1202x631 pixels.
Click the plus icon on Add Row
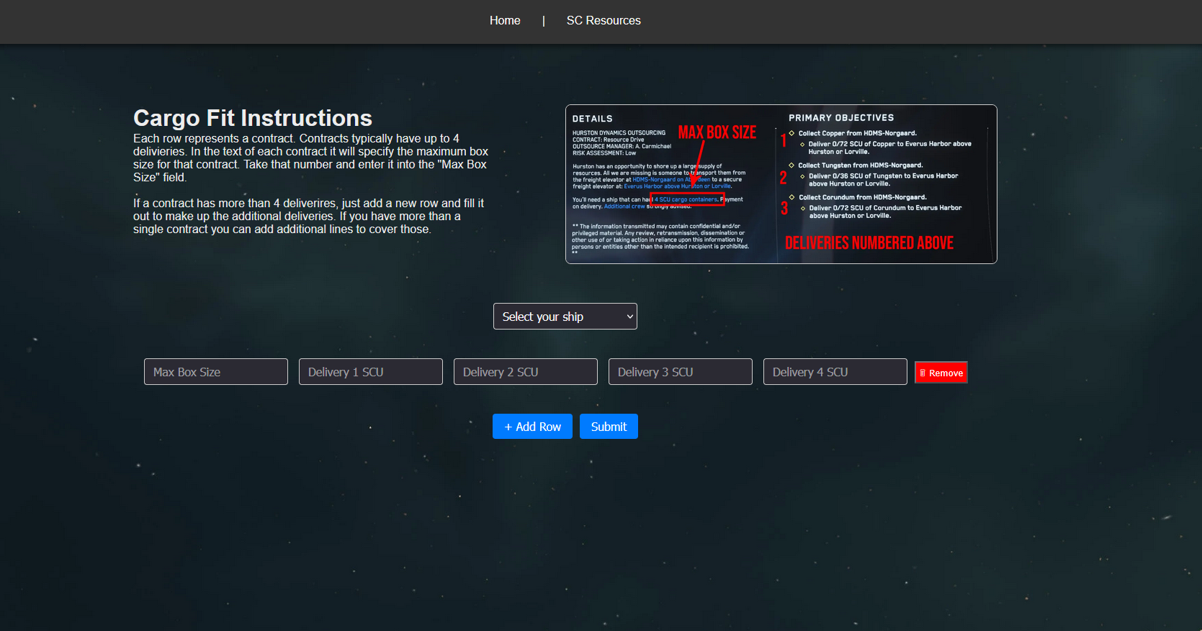click(508, 427)
